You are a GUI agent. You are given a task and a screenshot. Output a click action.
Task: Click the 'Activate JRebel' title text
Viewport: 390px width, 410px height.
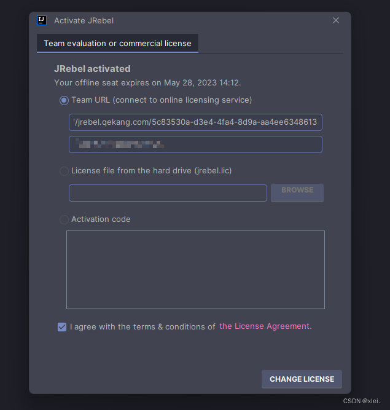pos(84,21)
